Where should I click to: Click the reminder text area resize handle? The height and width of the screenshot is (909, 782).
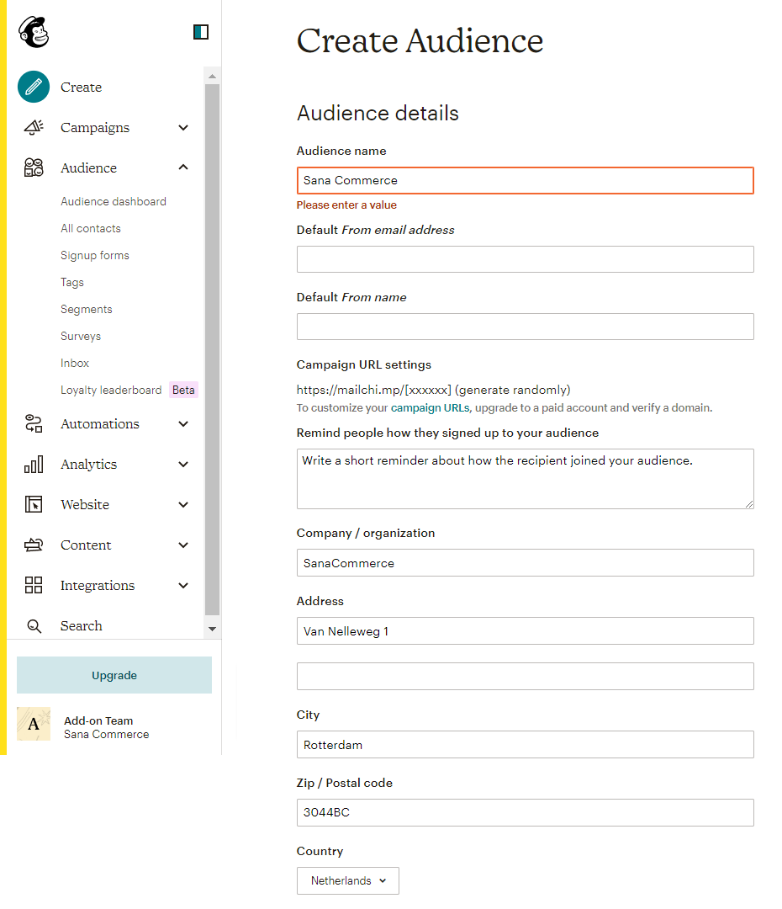[749, 504]
